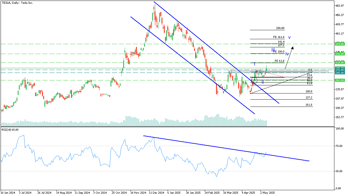Click the "18 Mar 2025" date label

[x=231, y=193]
